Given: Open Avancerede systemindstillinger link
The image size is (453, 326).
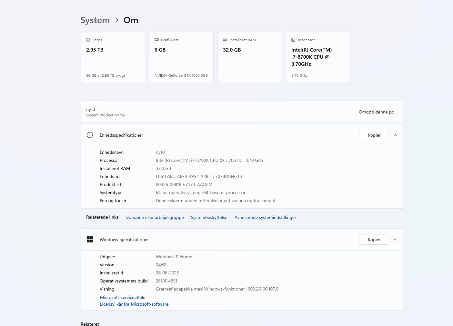Looking at the screenshot, I should [265, 218].
